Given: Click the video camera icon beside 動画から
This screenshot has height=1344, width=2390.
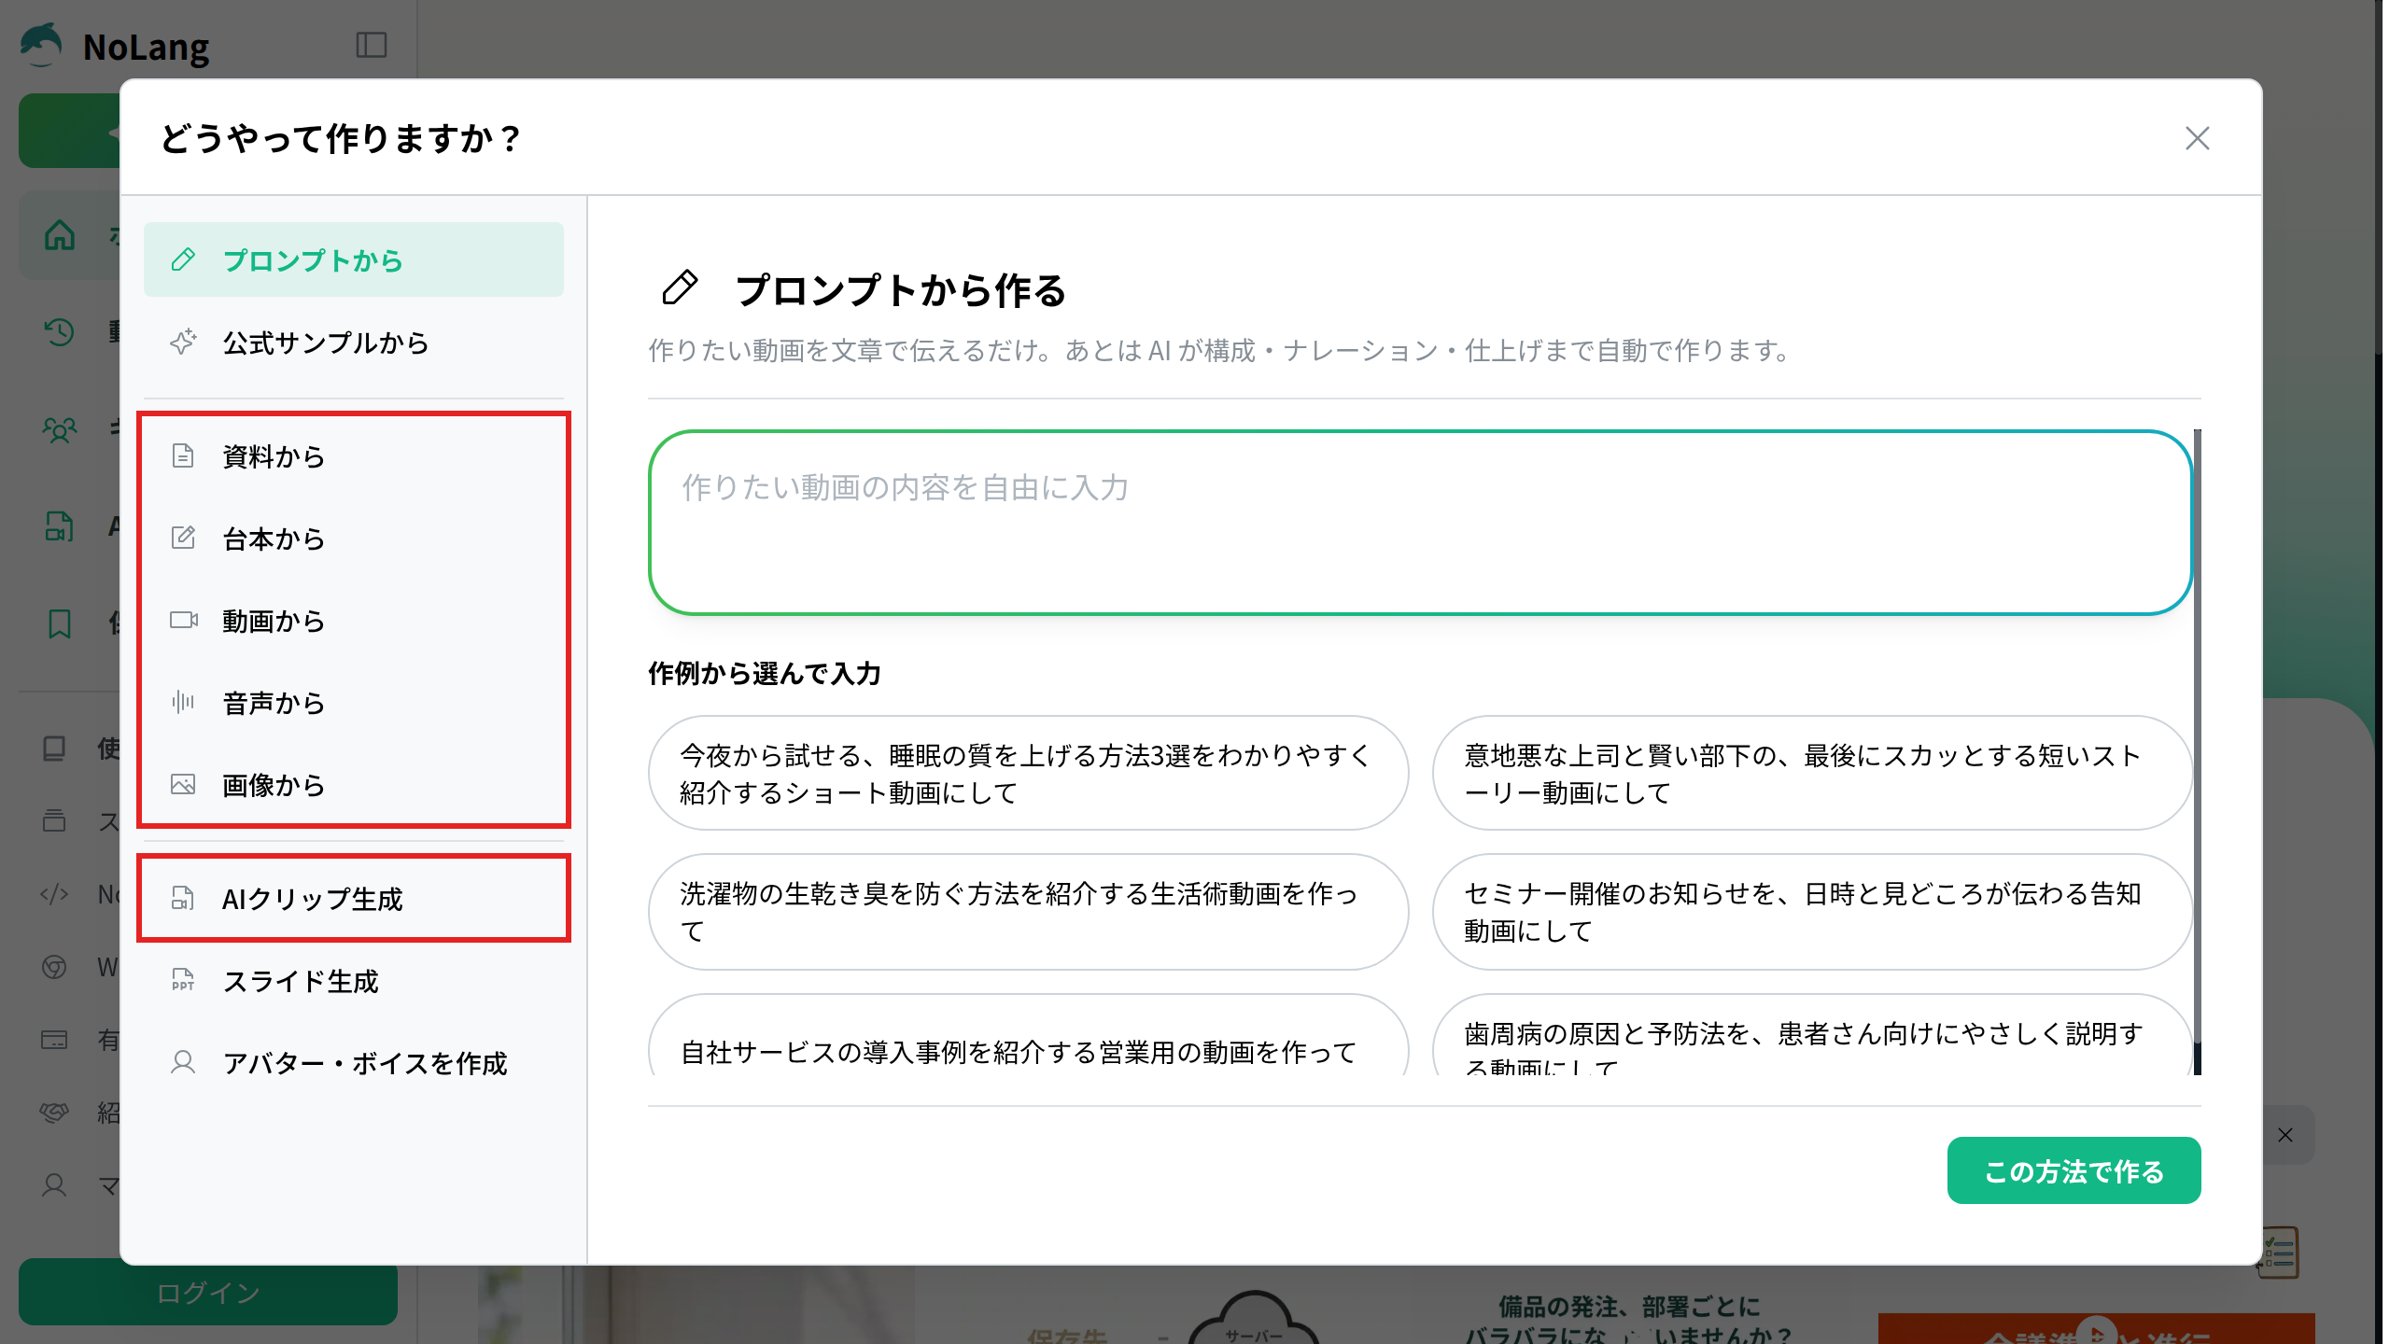Looking at the screenshot, I should click(x=184, y=620).
